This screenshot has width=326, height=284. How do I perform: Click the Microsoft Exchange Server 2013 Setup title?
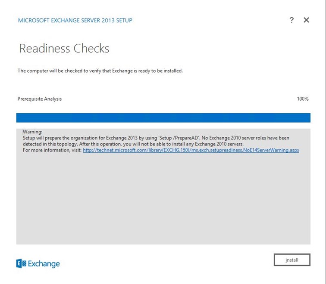pyautogui.click(x=75, y=20)
